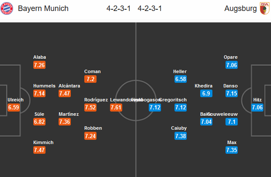Select Caiuby's 7.38 rating badge
The image size is (271, 177).
coord(180,136)
